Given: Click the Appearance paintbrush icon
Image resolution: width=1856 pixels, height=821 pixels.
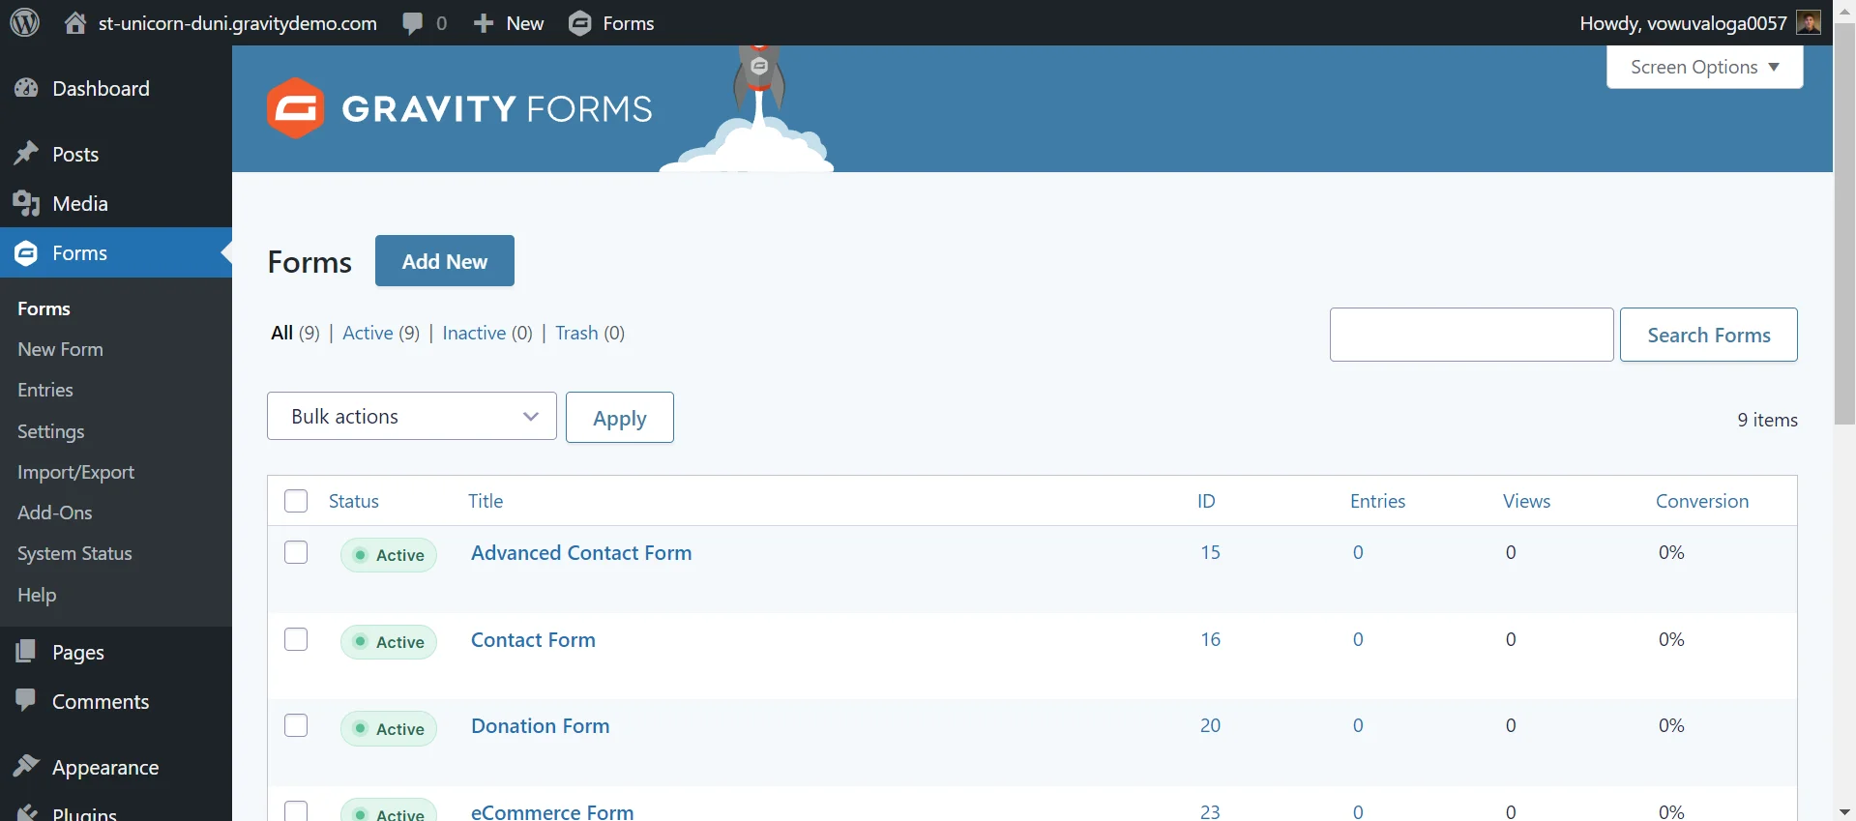Looking at the screenshot, I should [x=26, y=767].
